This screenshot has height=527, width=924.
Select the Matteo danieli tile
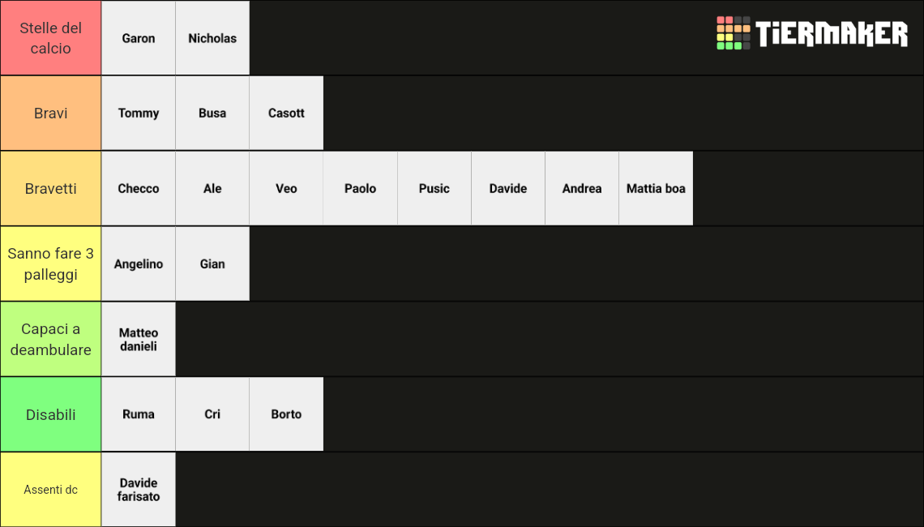139,339
